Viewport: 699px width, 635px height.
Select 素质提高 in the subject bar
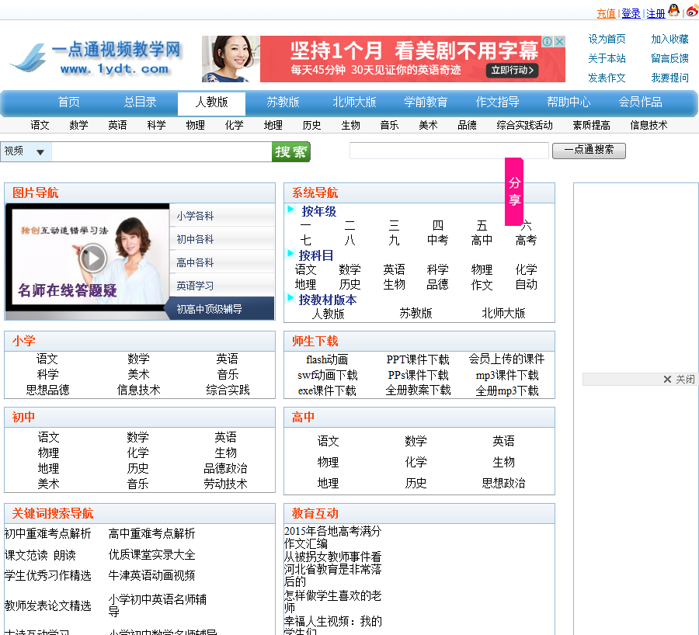click(x=591, y=125)
